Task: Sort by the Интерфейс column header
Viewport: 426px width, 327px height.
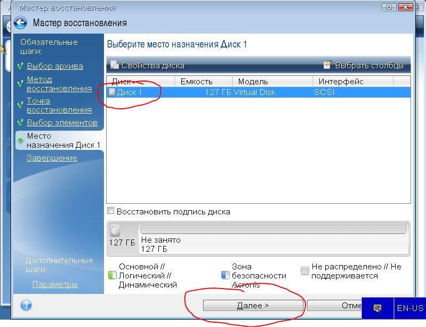Action: coord(352,82)
